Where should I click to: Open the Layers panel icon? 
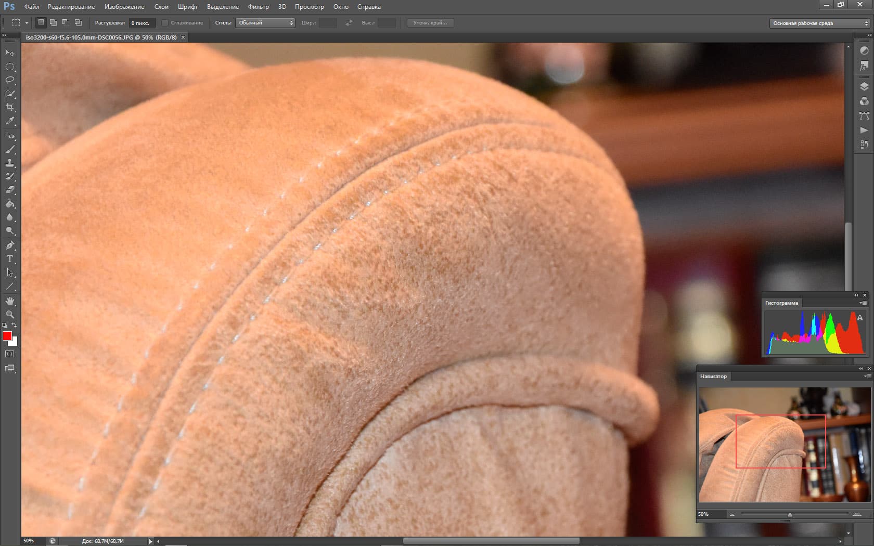864,87
